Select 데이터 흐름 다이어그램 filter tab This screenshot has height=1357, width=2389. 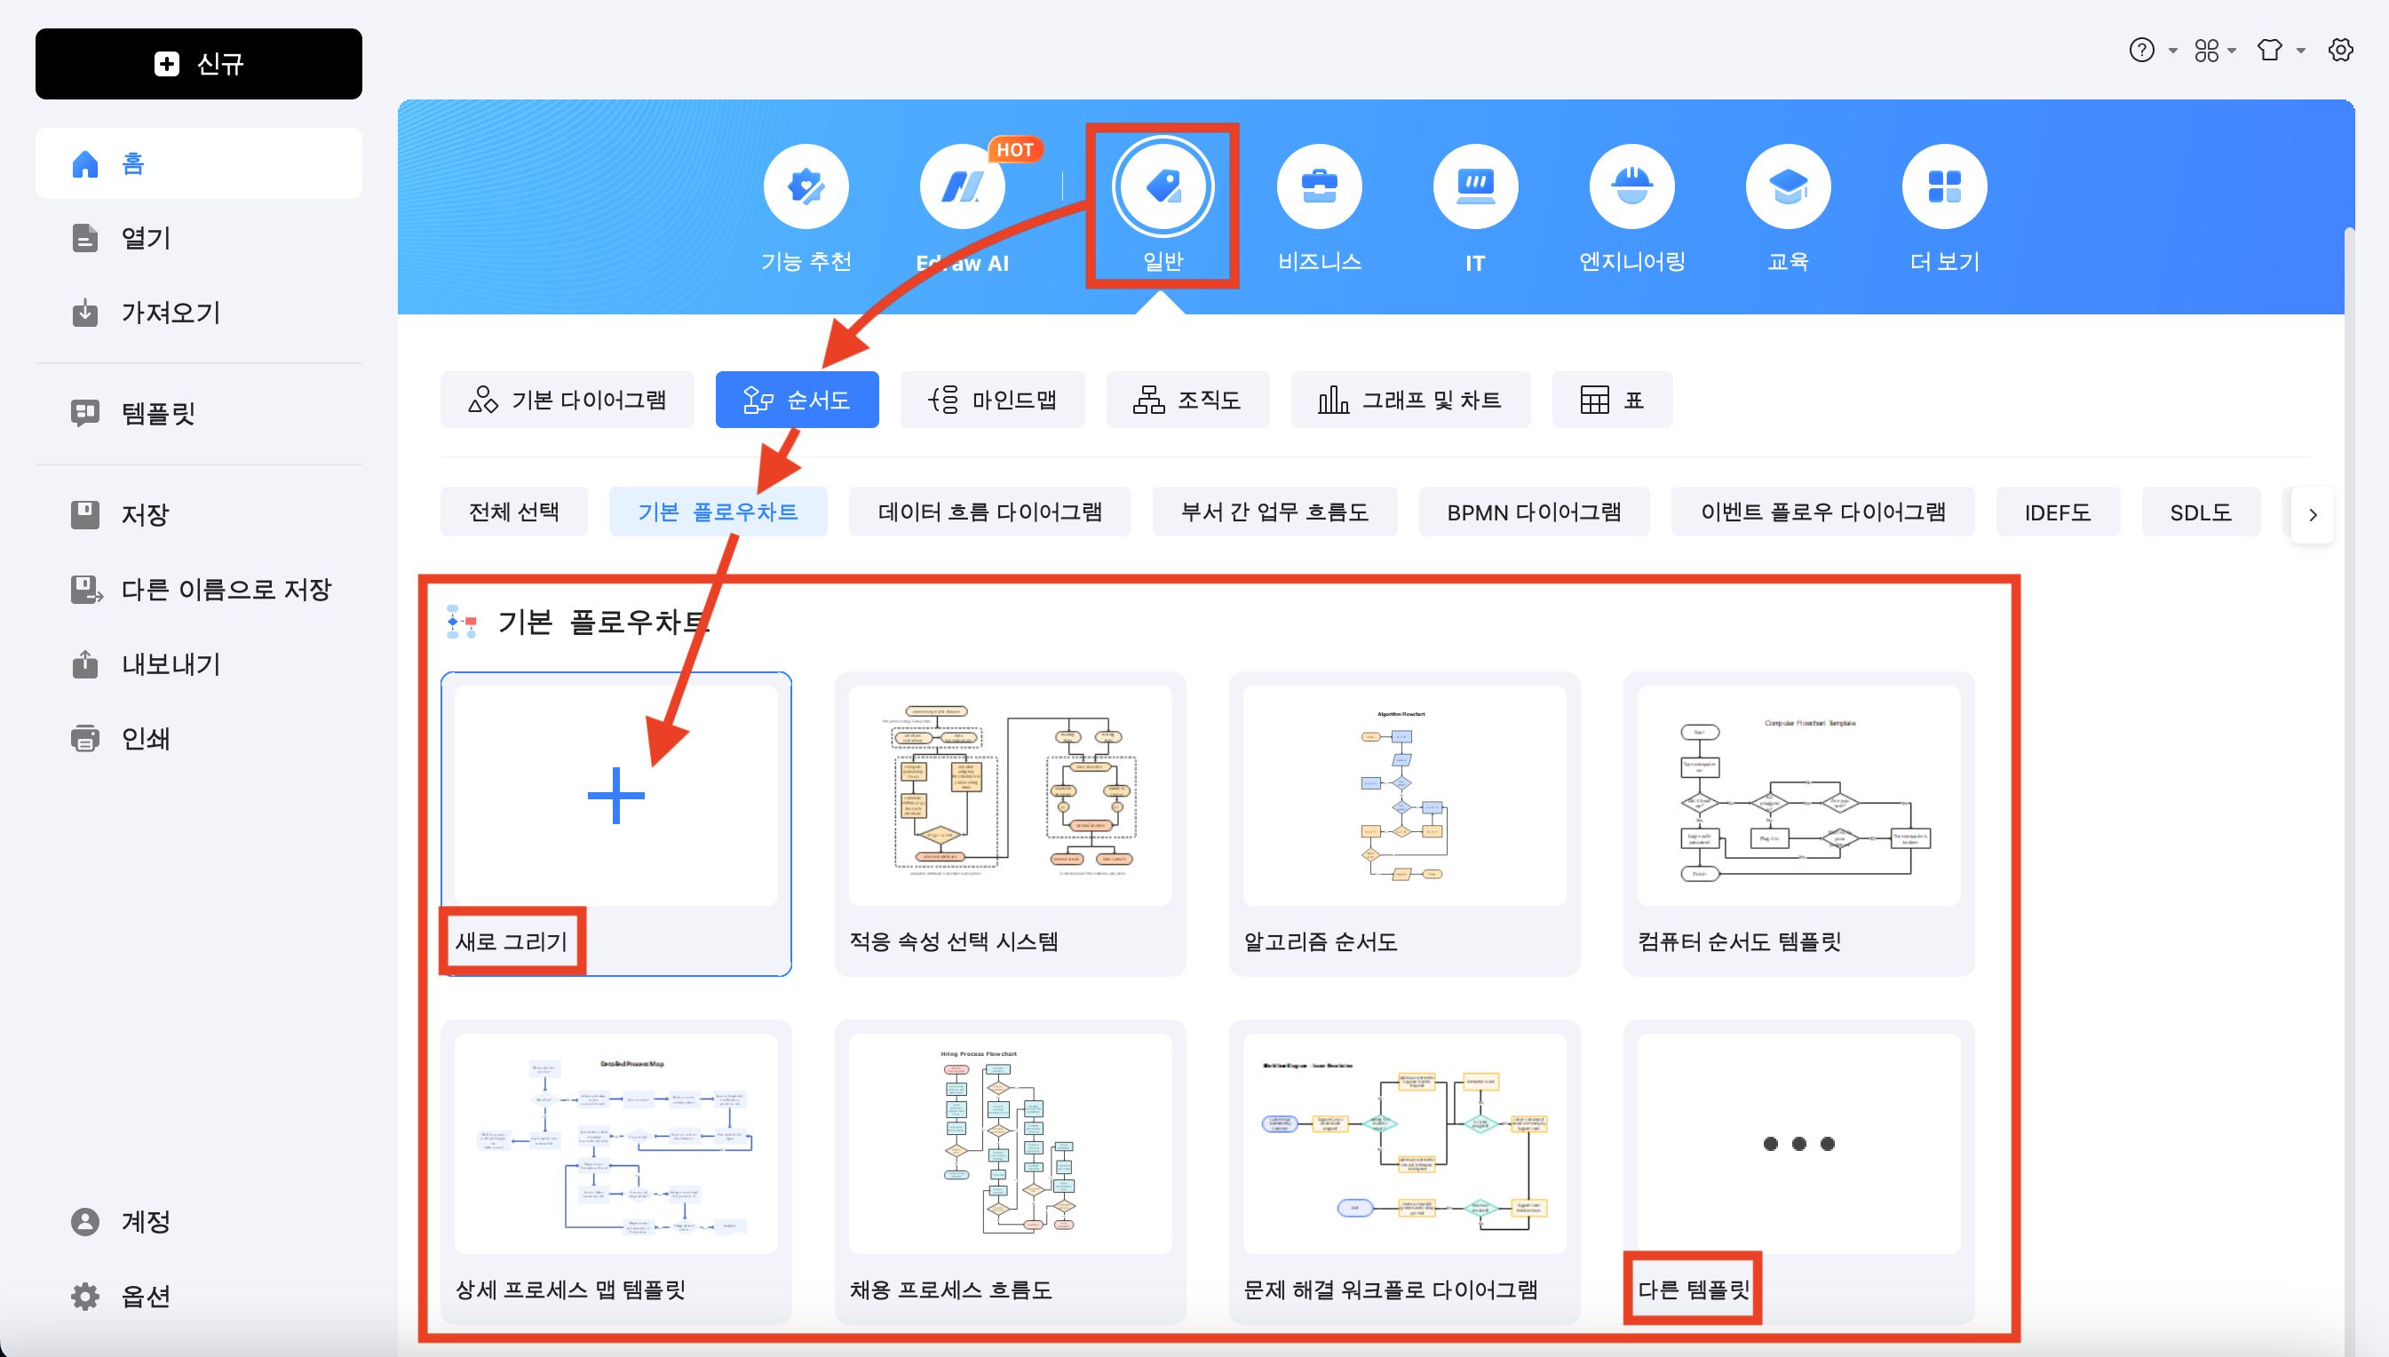point(988,511)
